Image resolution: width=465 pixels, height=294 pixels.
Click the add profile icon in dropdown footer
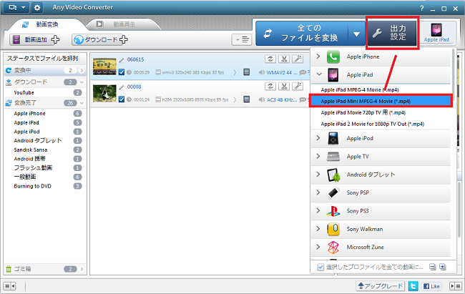pyautogui.click(x=443, y=267)
